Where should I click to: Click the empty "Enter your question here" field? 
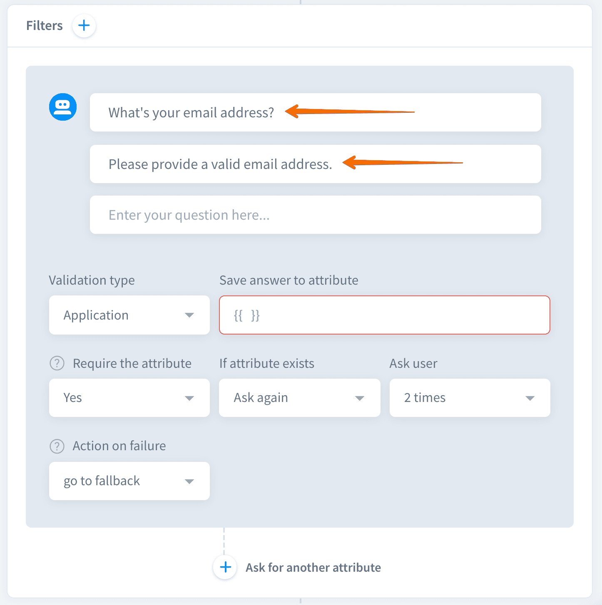click(x=315, y=215)
